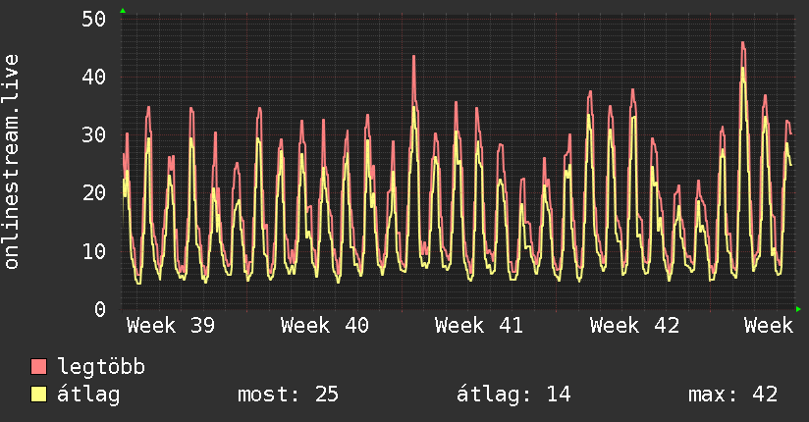Click the Week 39 axis label
This screenshot has height=422, width=809.
click(171, 326)
